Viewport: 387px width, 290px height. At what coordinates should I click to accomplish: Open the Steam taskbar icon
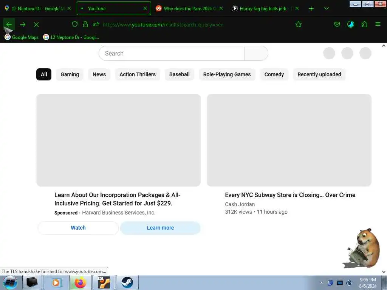click(127, 282)
